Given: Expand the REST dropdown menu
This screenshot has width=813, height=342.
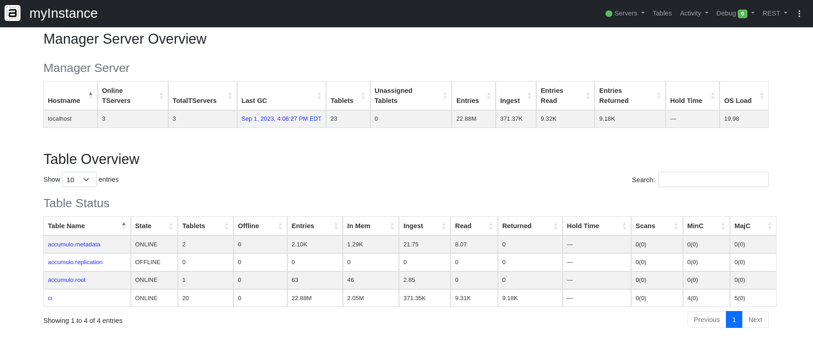Looking at the screenshot, I should 774,13.
